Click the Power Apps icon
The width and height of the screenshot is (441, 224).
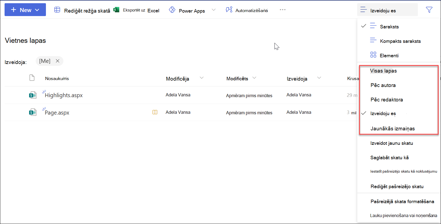pos(172,10)
